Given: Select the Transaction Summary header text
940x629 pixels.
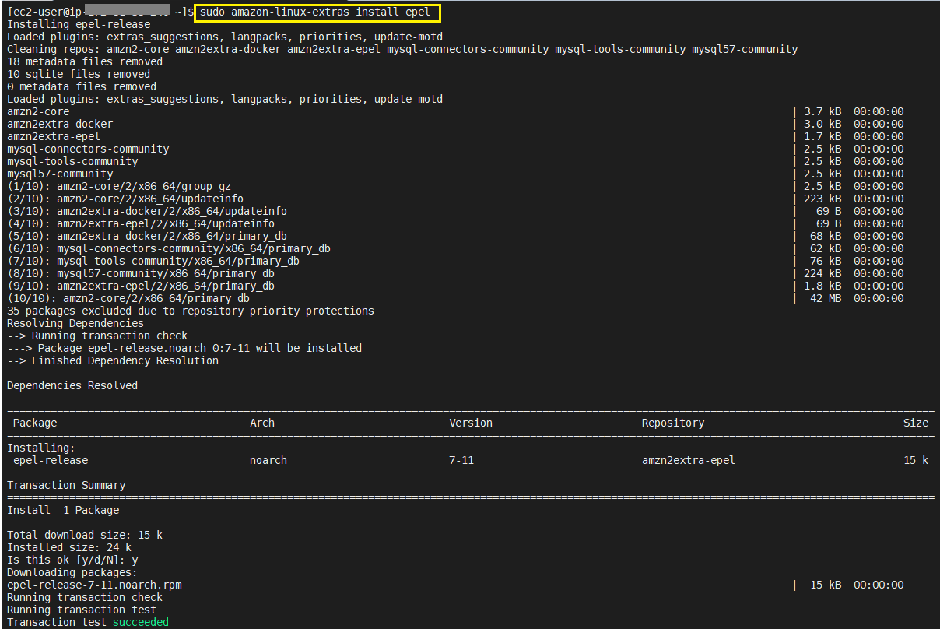Looking at the screenshot, I should (65, 484).
